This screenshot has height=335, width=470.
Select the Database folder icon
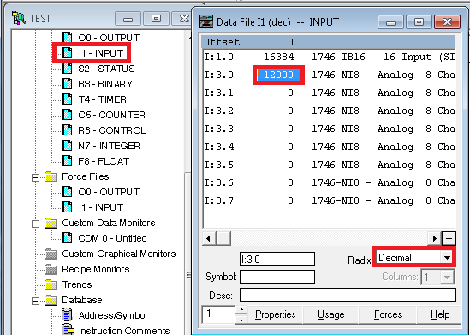click(x=51, y=300)
